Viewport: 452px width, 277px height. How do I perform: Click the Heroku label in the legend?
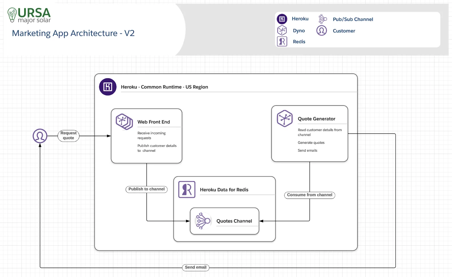[300, 19]
